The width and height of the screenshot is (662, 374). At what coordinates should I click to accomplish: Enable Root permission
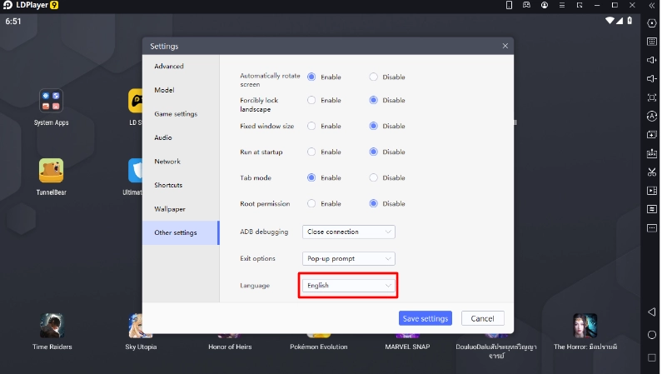[x=312, y=203]
